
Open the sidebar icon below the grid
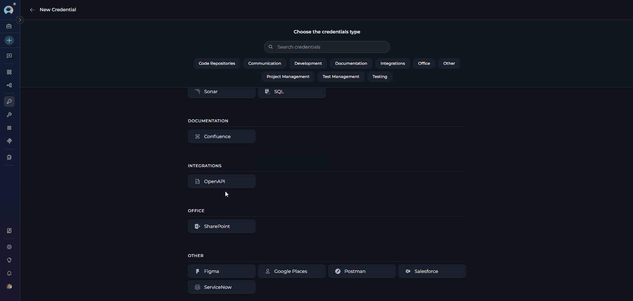pos(9,141)
